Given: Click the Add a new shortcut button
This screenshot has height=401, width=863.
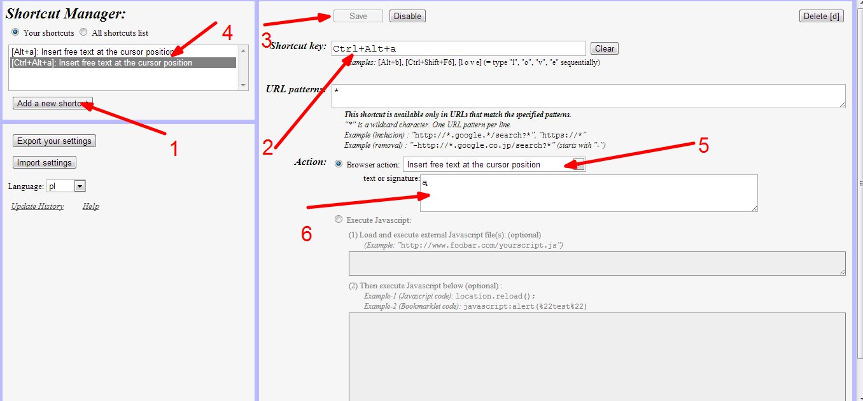Looking at the screenshot, I should pyautogui.click(x=52, y=103).
